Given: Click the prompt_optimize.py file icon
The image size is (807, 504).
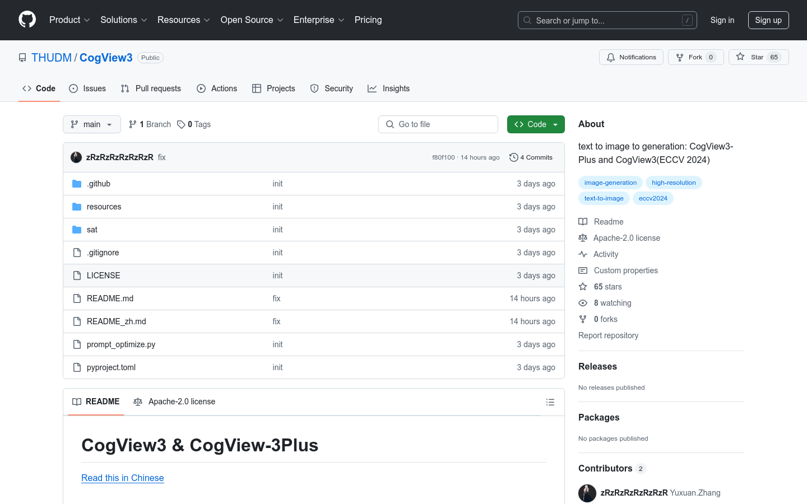Looking at the screenshot, I should click(x=77, y=344).
